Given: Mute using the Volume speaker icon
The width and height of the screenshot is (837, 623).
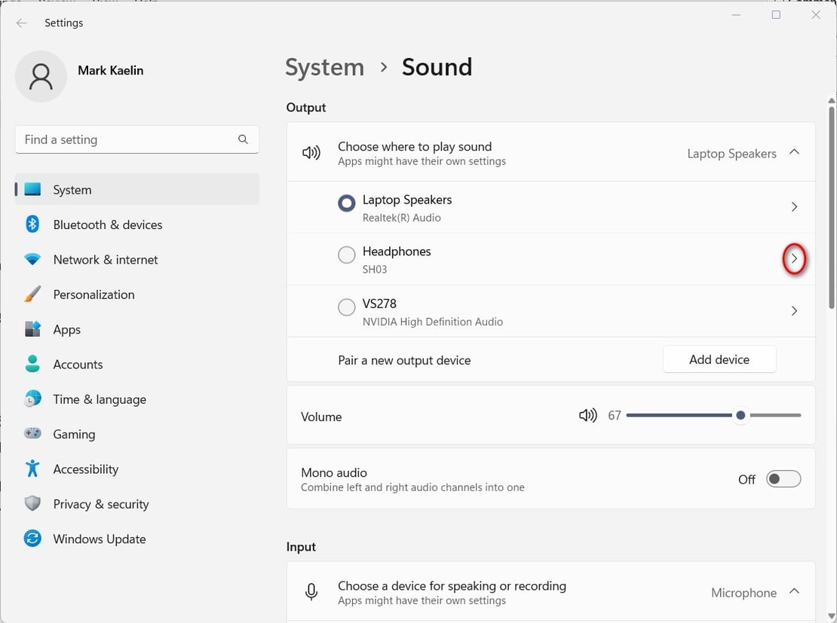Looking at the screenshot, I should pyautogui.click(x=587, y=415).
